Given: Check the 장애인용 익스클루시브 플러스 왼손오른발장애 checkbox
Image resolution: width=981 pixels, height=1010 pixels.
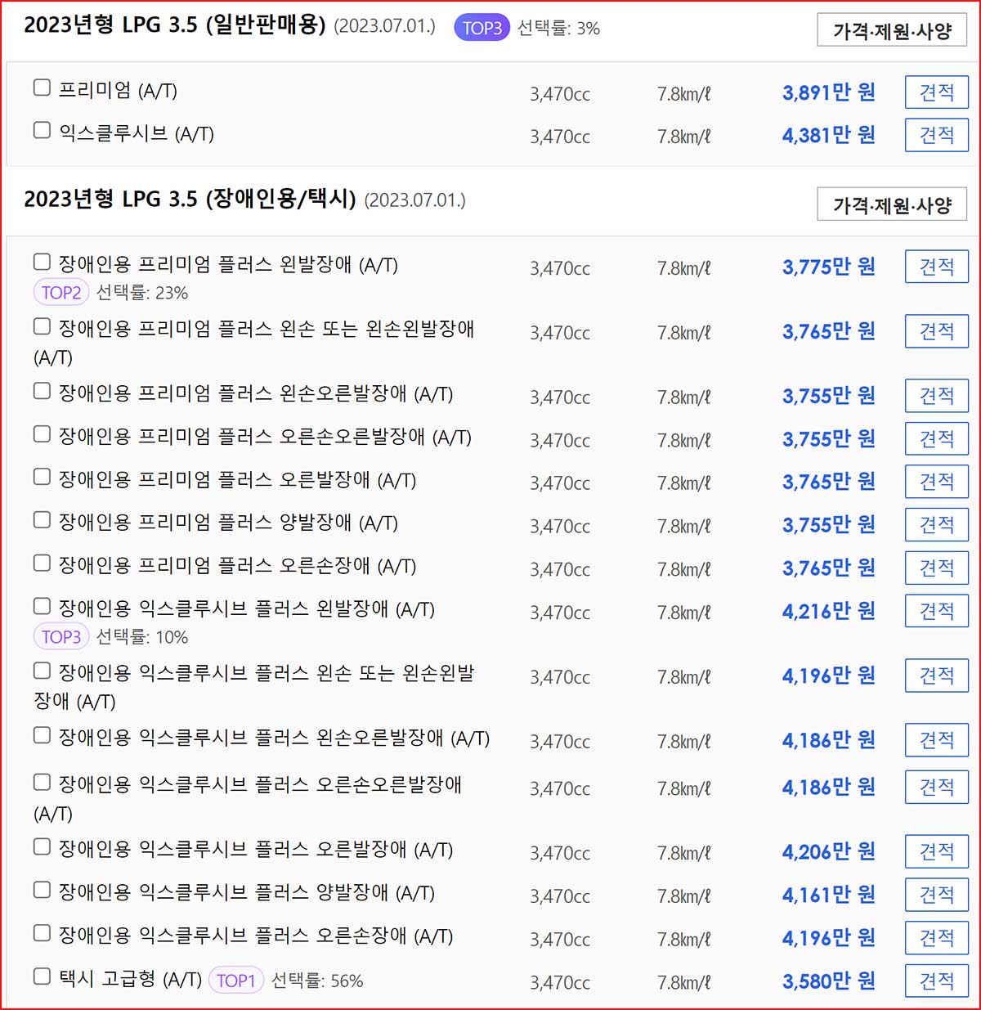Looking at the screenshot, I should click(x=41, y=734).
